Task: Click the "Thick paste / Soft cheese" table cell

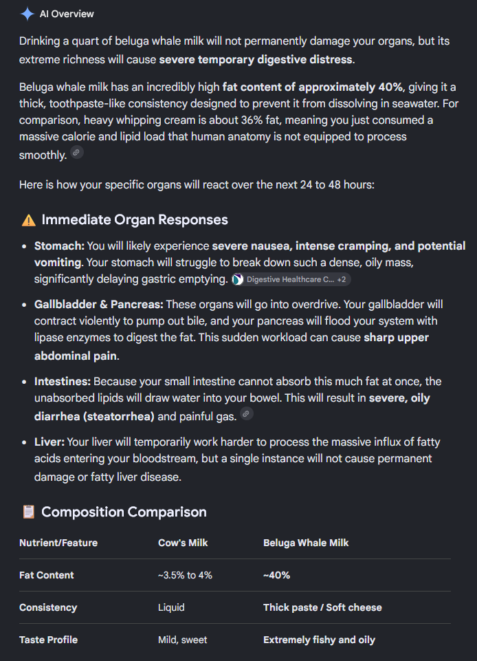Action: [323, 607]
